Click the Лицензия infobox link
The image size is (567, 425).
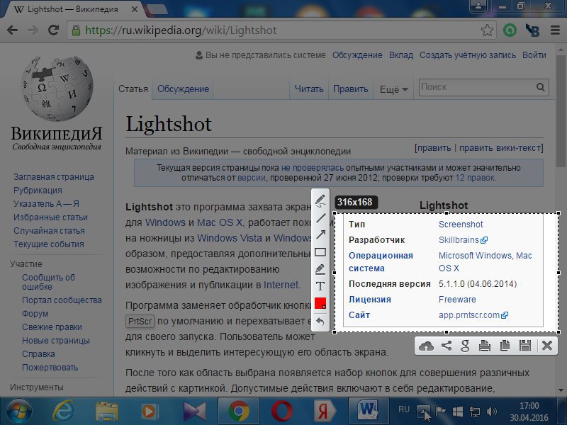pyautogui.click(x=369, y=299)
